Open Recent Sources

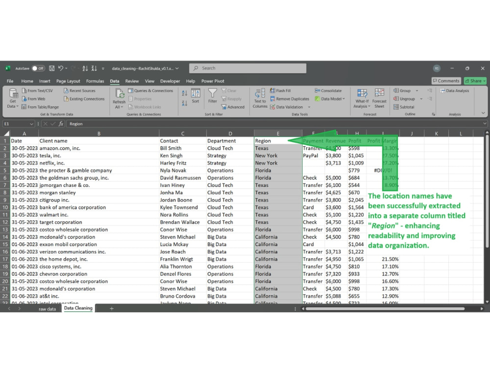coord(79,91)
